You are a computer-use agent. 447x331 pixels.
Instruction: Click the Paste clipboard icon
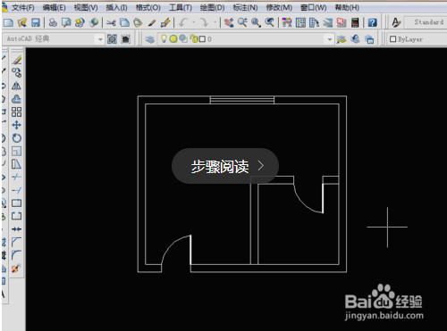tap(138, 22)
